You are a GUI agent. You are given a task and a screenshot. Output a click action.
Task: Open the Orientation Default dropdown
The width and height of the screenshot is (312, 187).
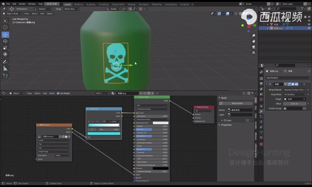(x=43, y=9)
